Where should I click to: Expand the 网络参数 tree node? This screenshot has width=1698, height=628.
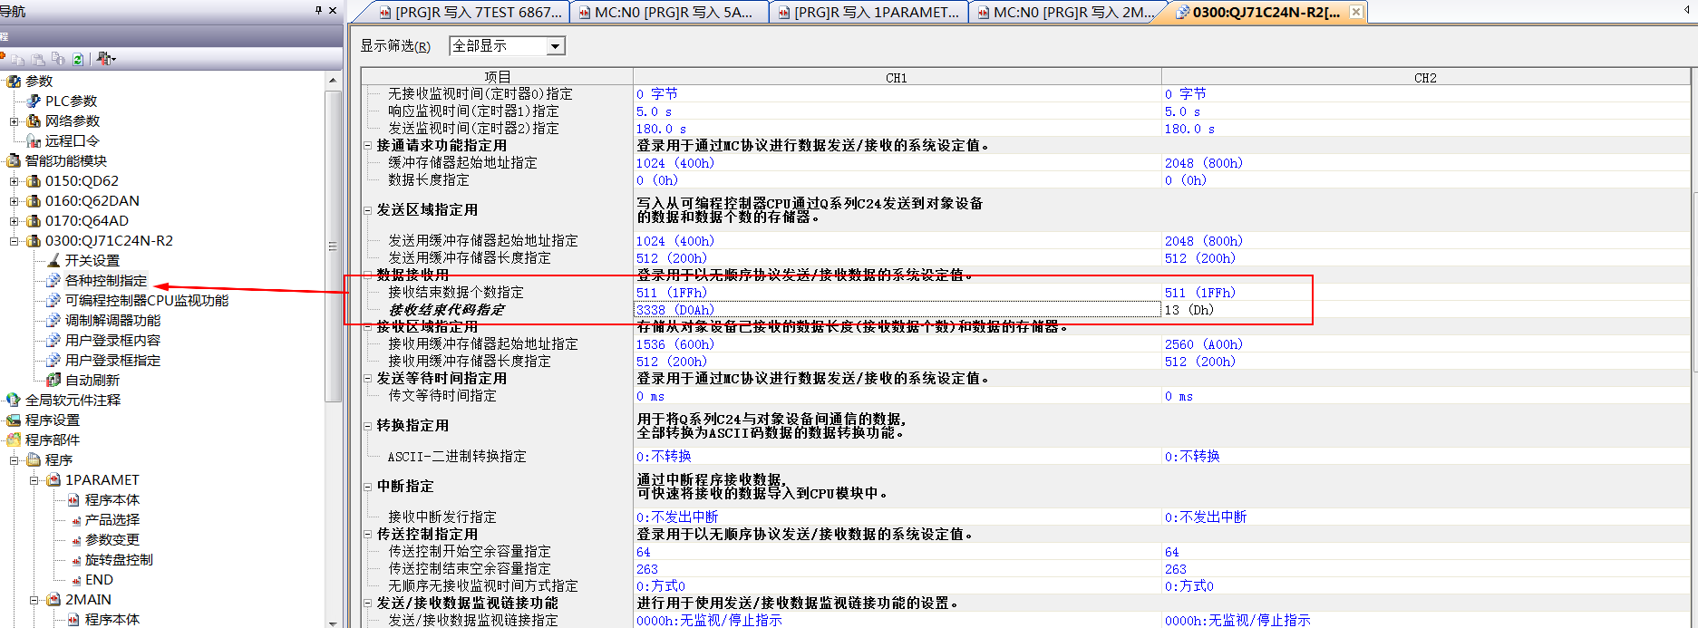click(14, 121)
